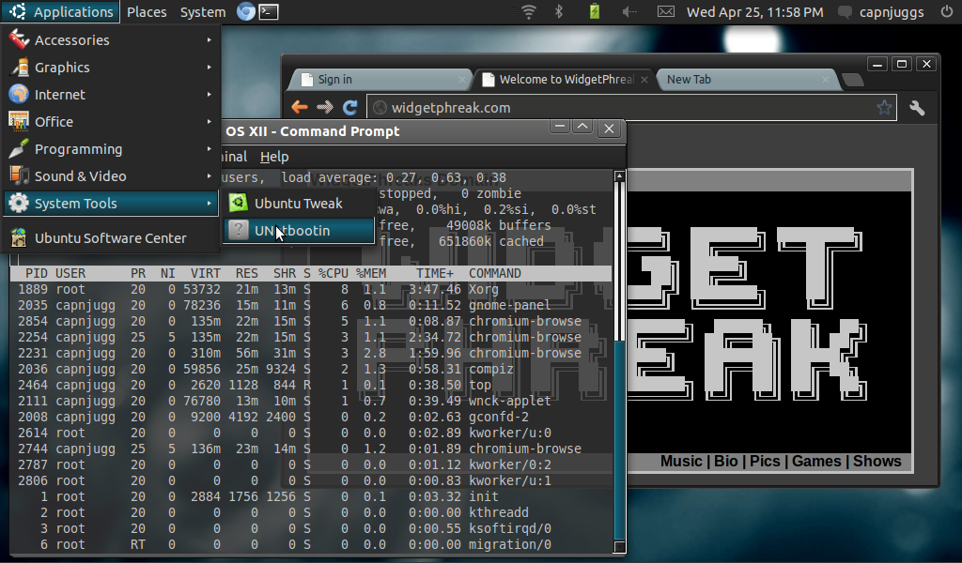
Task: Click the Graphics category icon
Action: tap(19, 67)
